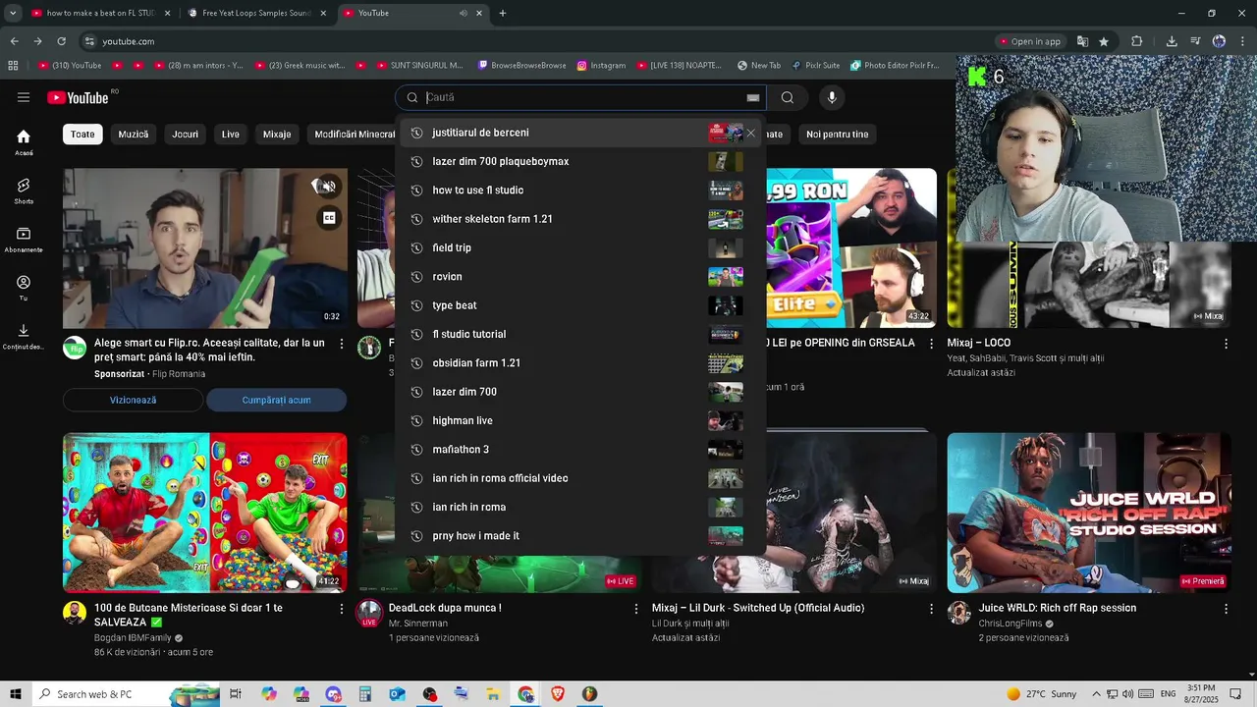Open the ChrisLongFilms channel link

tap(1011, 624)
